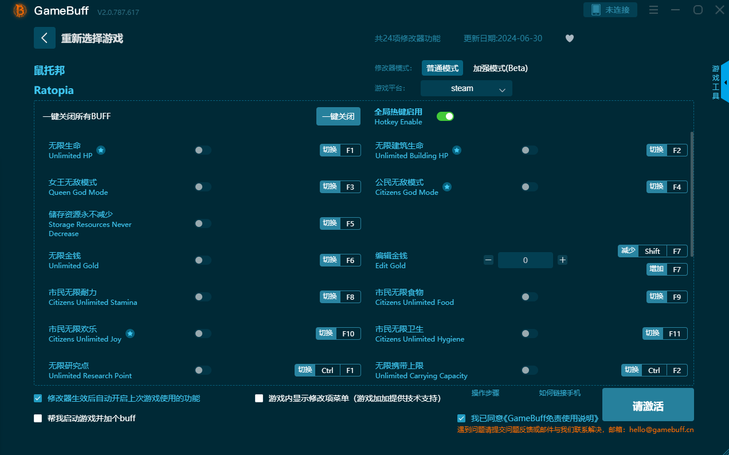Turn on Queen God Mode
729x455 pixels.
click(x=203, y=187)
